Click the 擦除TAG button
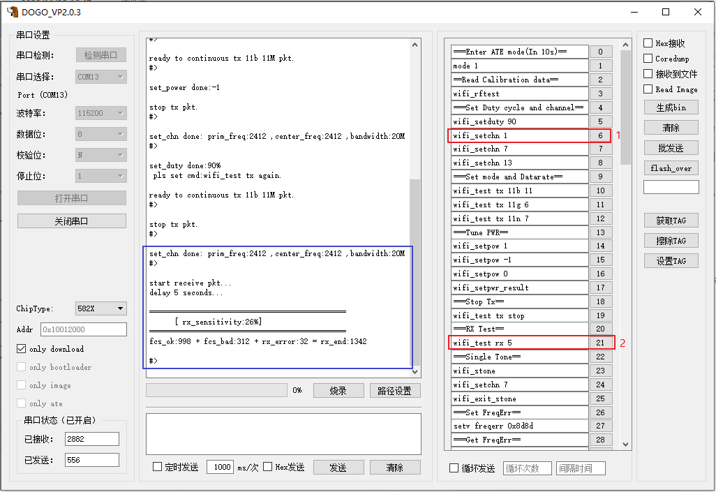The width and height of the screenshot is (716, 492). [x=671, y=241]
